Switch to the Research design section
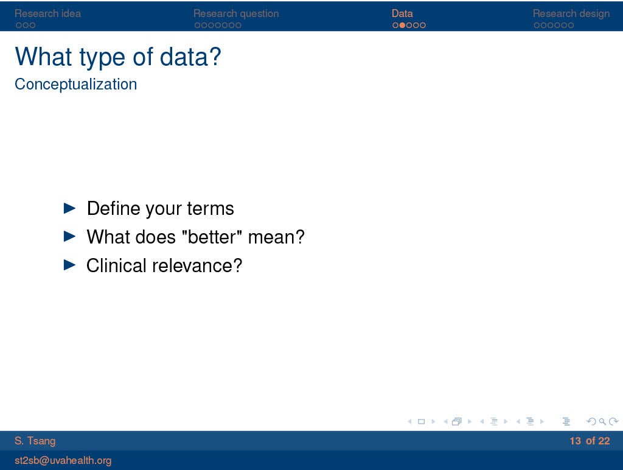Screen dimensions: 623x470 click(x=571, y=13)
